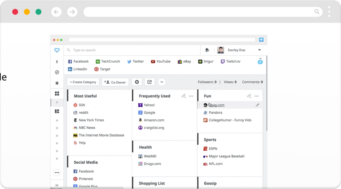Open the lightning bolt sidebar icon

pos(57,62)
